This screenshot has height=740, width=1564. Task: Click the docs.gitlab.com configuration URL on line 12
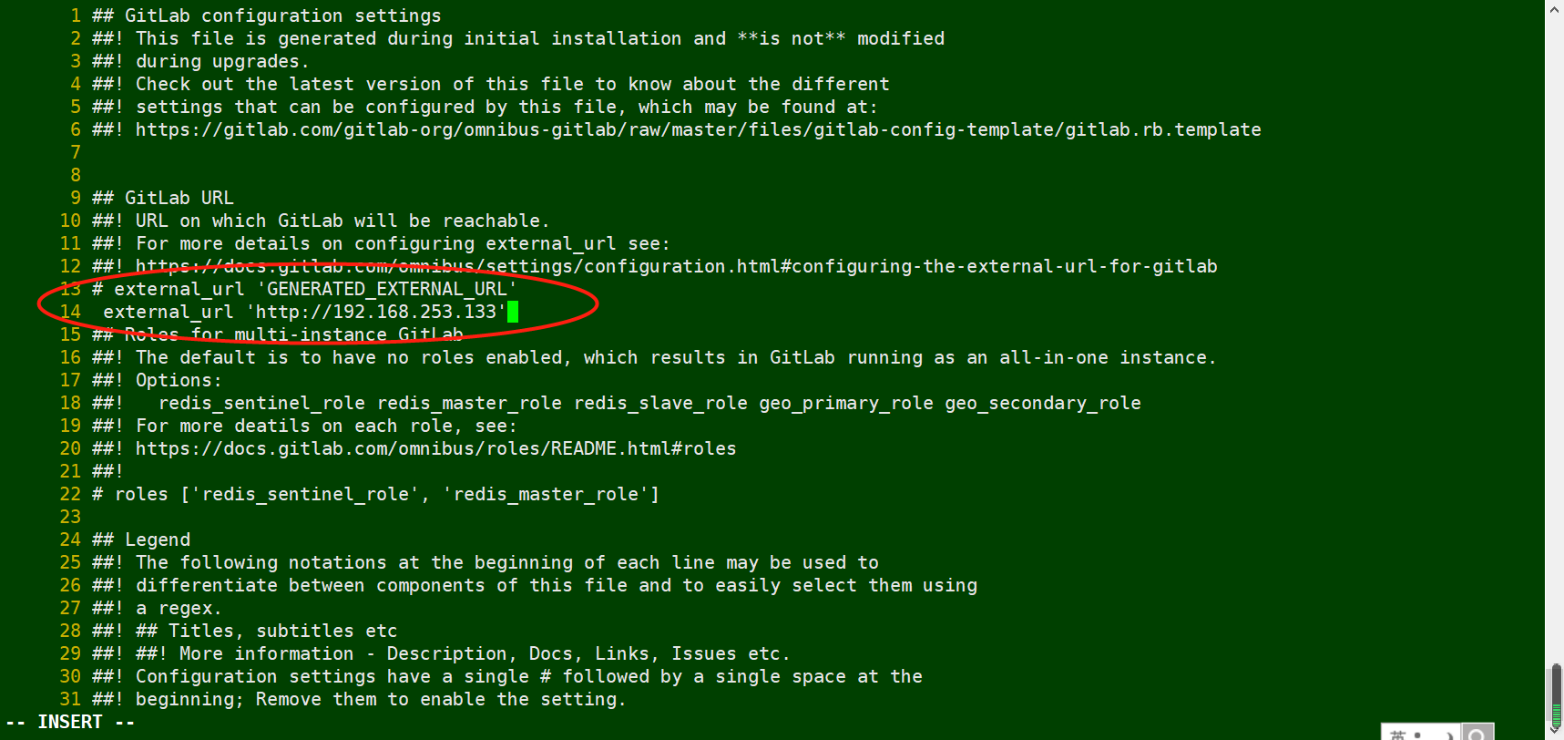676,266
